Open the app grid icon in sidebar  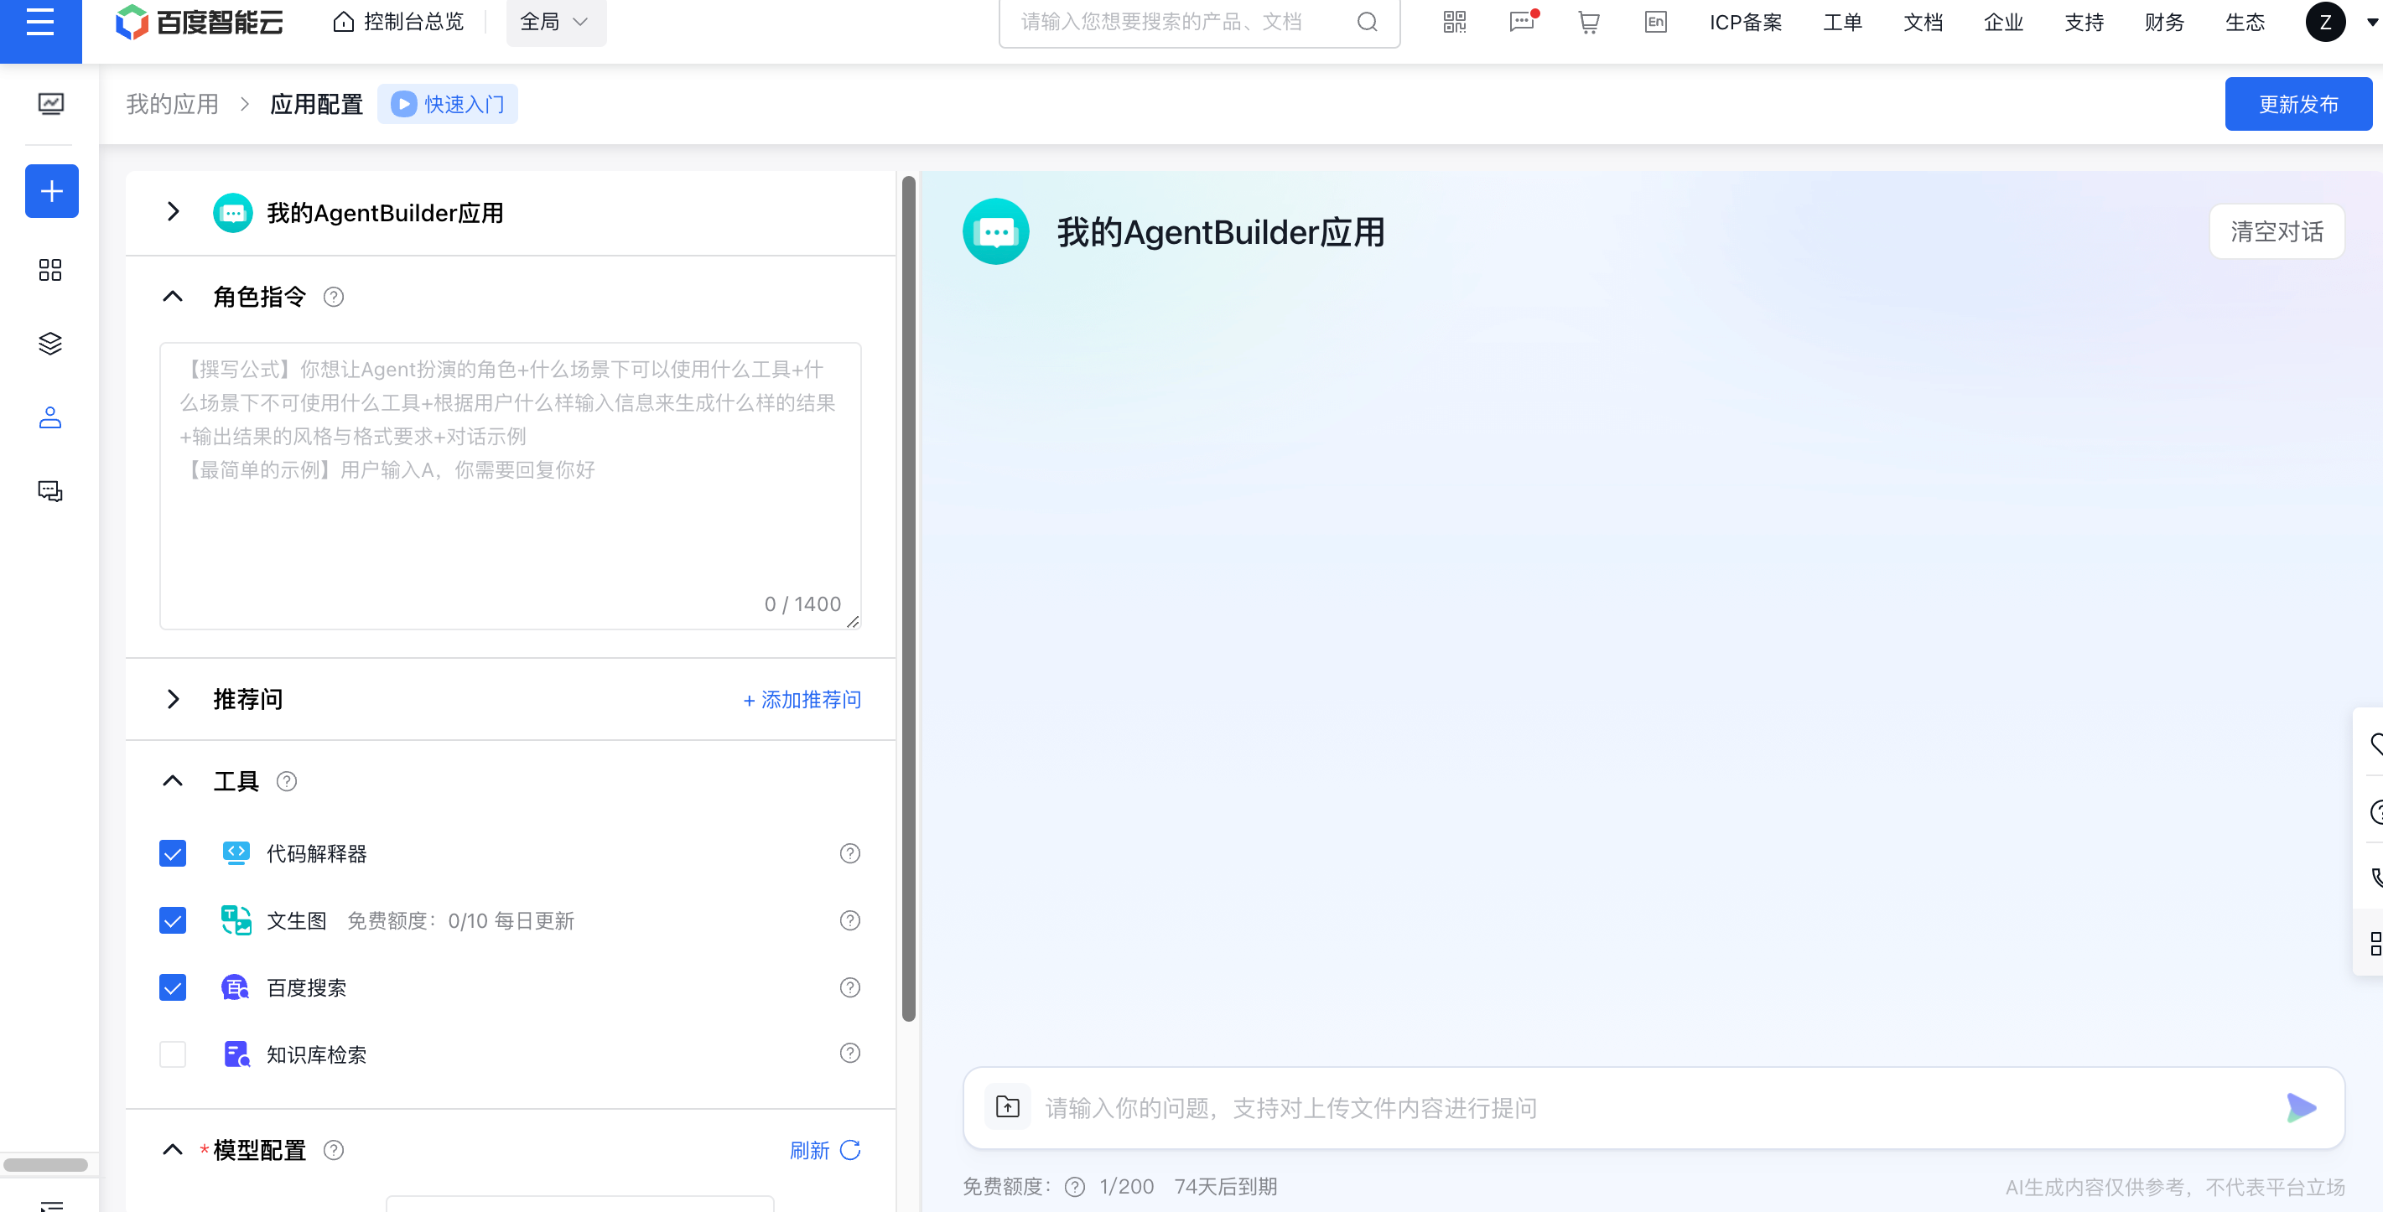pos(51,270)
